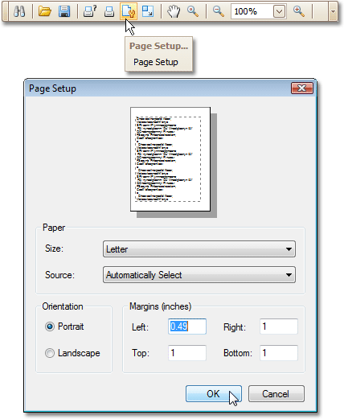Open toolbar options arrow at far right
Screen dimensions: 344x419
coord(333,11)
